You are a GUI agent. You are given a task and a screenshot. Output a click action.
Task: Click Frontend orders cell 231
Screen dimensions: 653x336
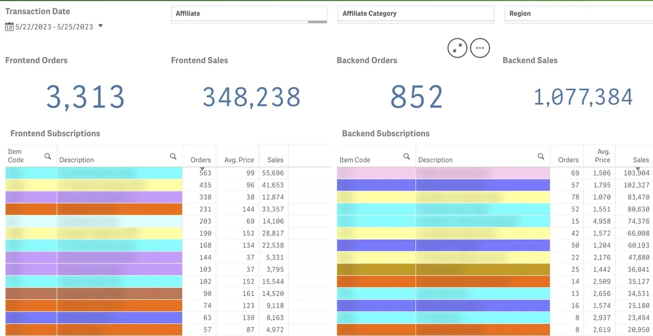205,209
